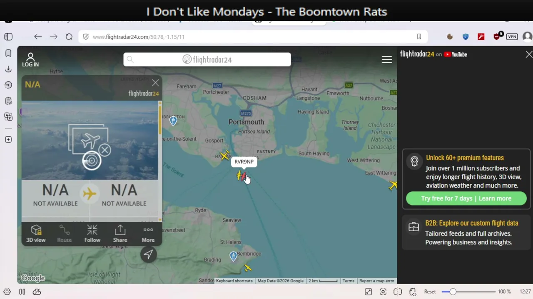
Task: Open the cookie extension icon
Action: tap(450, 37)
